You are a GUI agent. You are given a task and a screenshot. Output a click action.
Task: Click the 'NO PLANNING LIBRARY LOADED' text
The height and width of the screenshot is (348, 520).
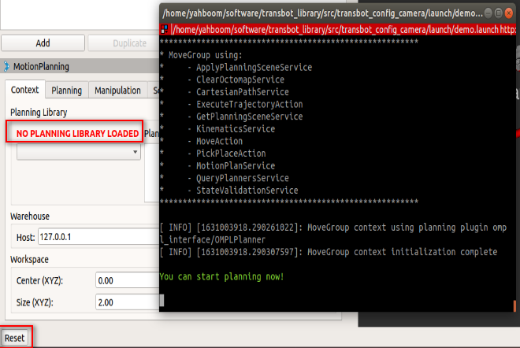coord(77,134)
